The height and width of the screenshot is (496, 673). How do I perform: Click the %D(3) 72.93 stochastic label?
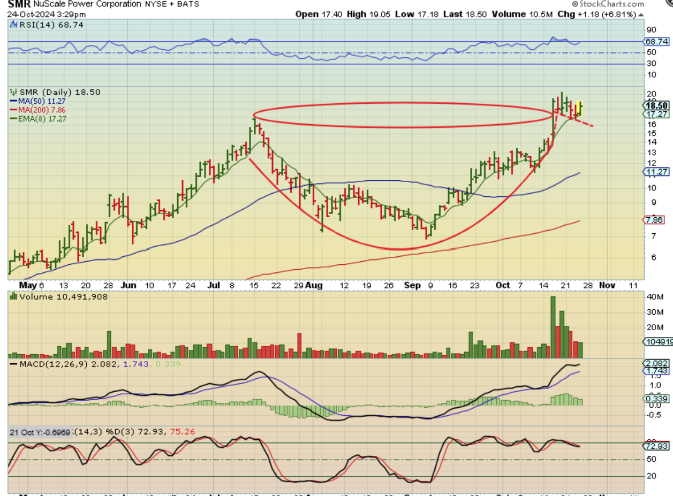tap(134, 431)
